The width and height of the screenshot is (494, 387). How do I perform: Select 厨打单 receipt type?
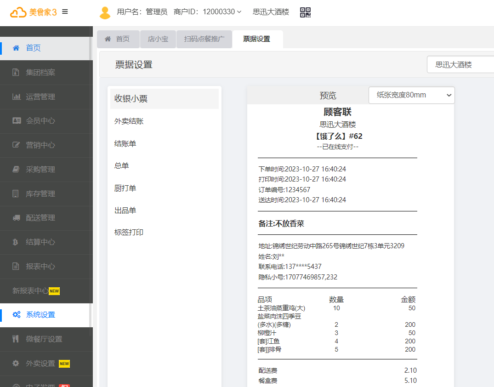tap(125, 188)
